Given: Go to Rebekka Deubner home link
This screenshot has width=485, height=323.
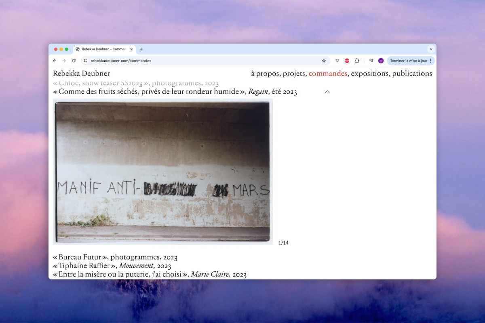Looking at the screenshot, I should 81,73.
